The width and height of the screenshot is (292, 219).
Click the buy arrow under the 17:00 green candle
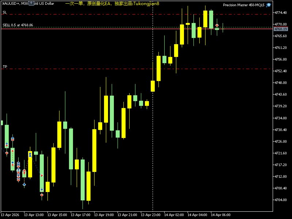click(x=41, y=190)
